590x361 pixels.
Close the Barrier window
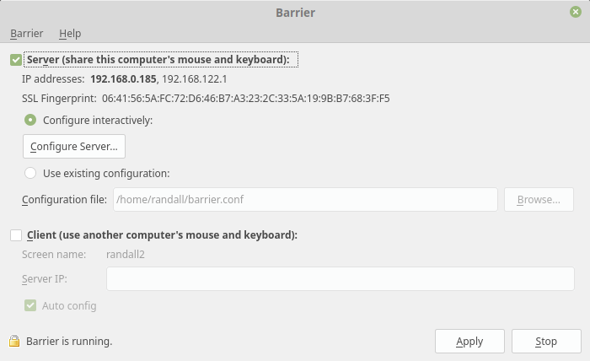tap(576, 12)
